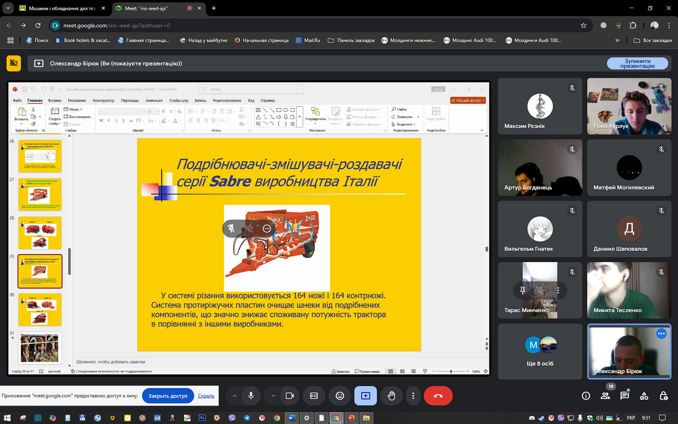Open the Chrome extensions puzzle icon
Viewport: 678px width, 424px height.
click(x=633, y=25)
